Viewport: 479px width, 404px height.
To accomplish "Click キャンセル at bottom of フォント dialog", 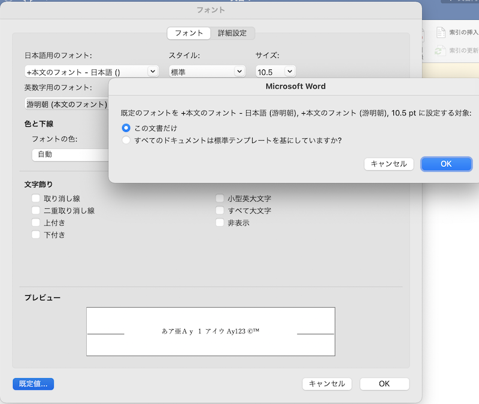I will 327,384.
